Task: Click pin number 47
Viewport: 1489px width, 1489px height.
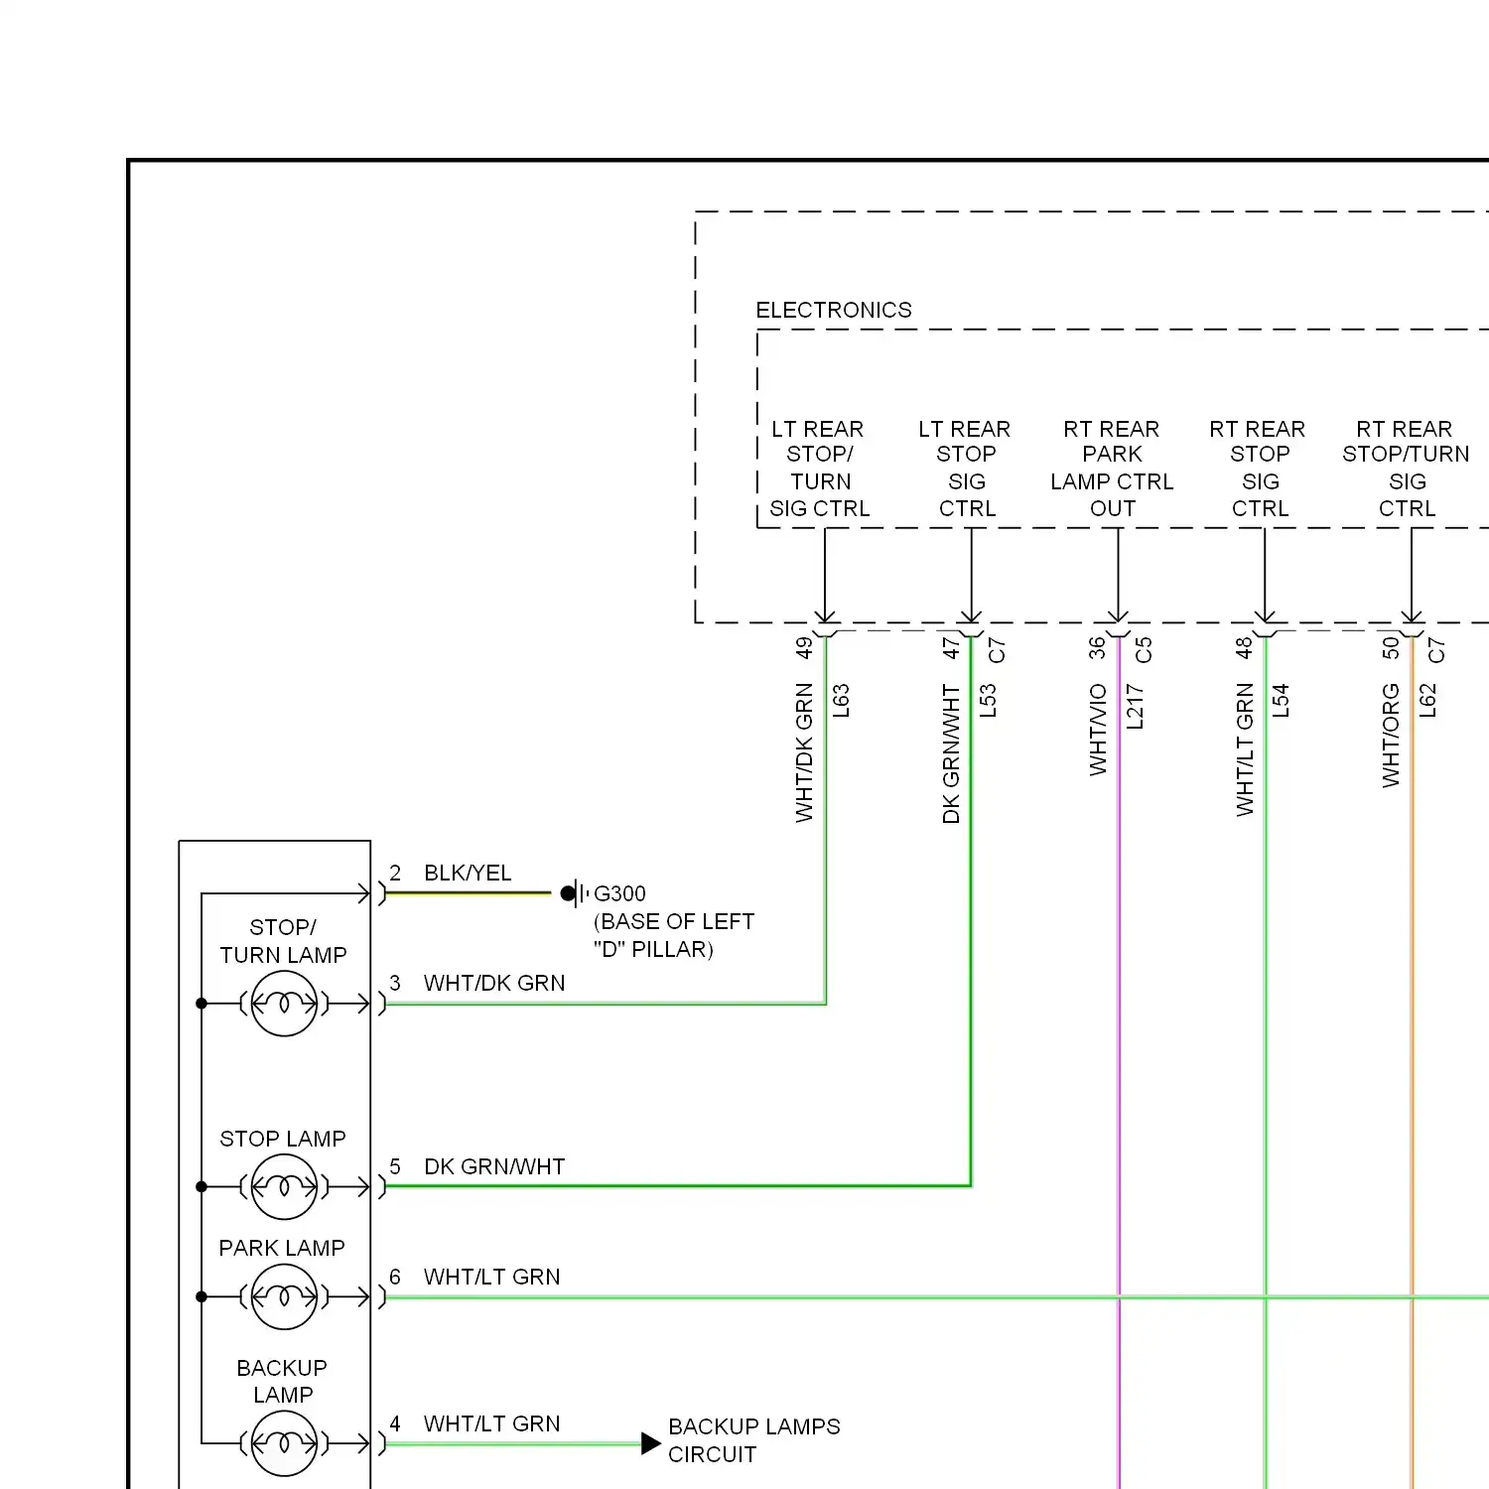Action: (951, 648)
